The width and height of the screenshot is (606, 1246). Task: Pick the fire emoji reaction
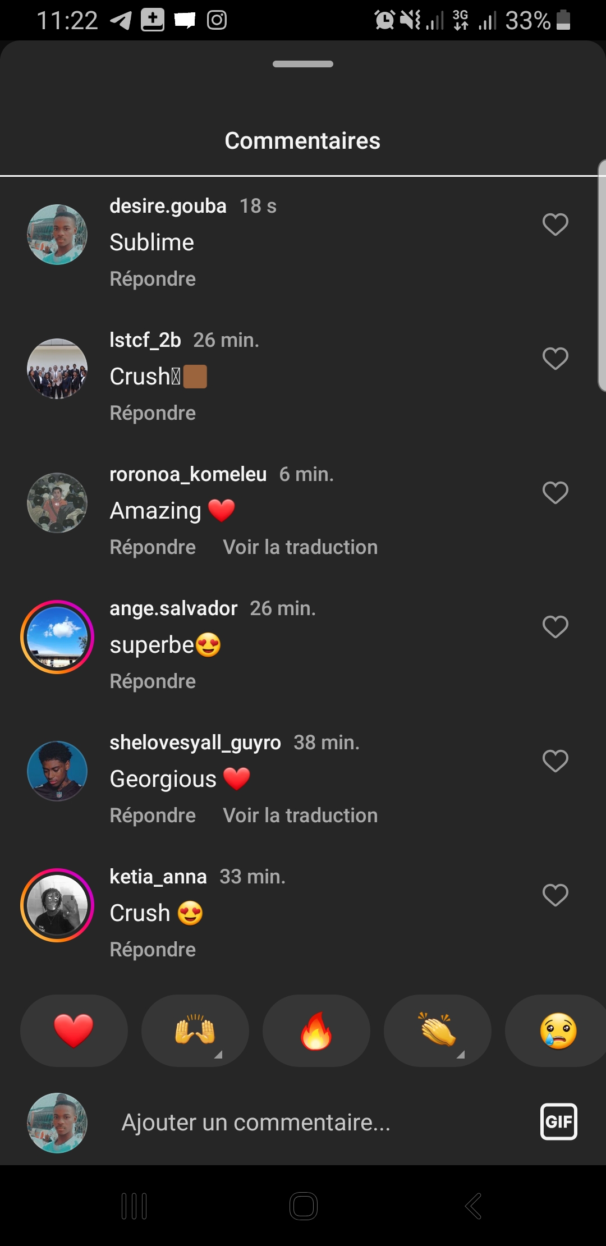[316, 1031]
